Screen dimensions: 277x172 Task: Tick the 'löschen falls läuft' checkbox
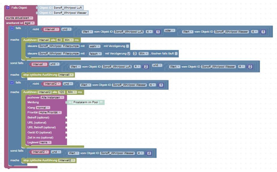tap(176, 54)
